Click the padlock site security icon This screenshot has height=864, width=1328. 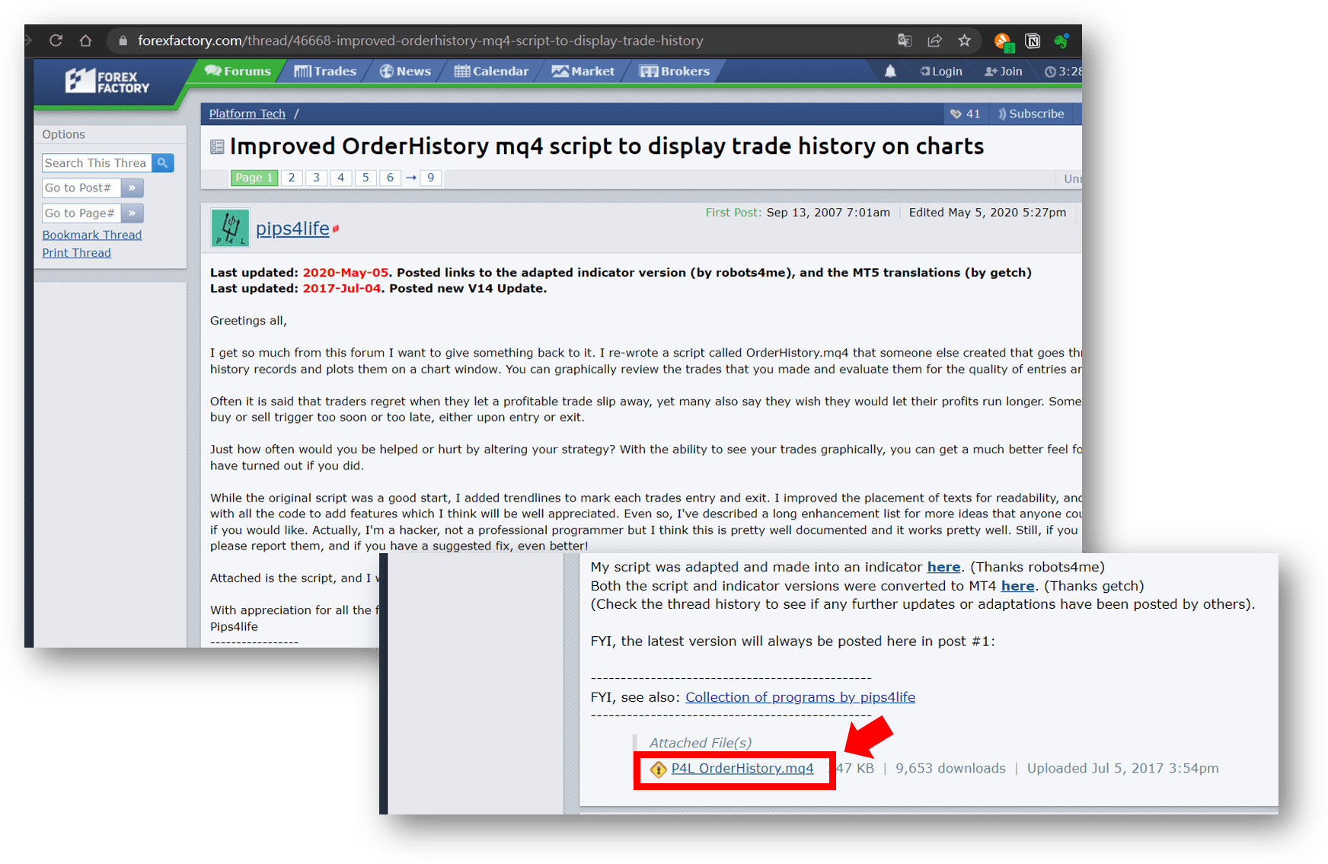[x=123, y=41]
